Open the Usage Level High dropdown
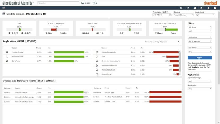 click(x=205, y=15)
